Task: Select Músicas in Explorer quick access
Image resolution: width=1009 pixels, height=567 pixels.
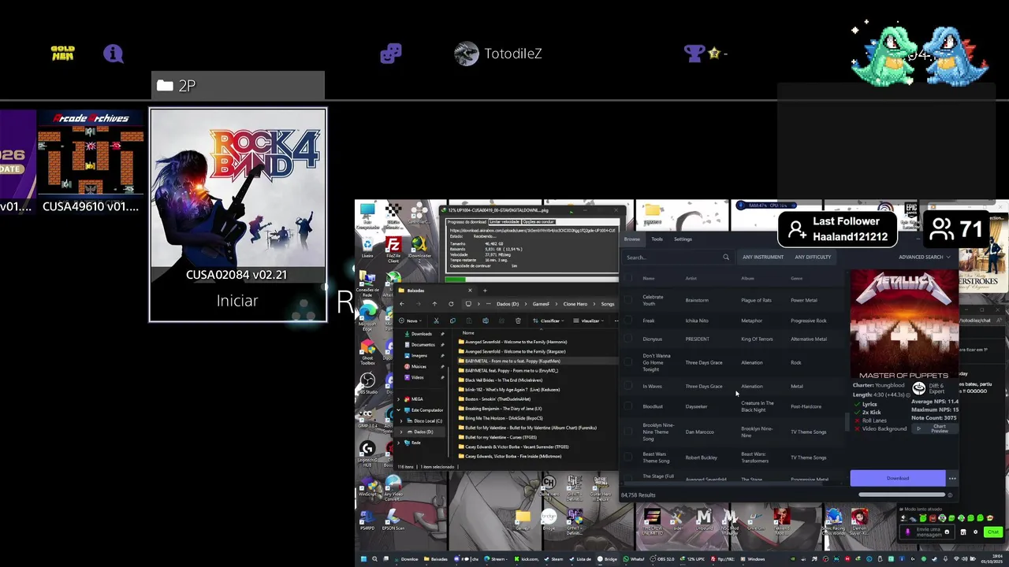Action: 419,366
